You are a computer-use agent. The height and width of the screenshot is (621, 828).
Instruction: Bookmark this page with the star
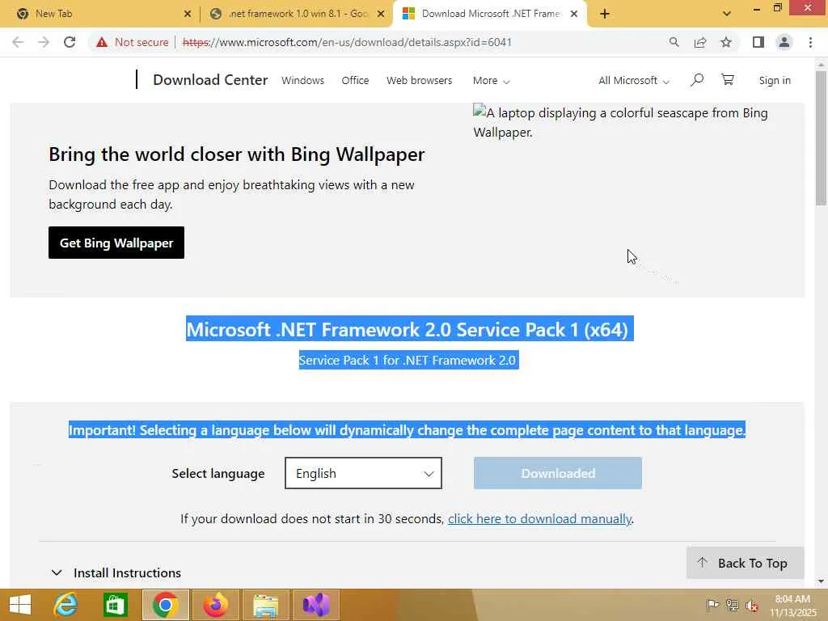726,42
